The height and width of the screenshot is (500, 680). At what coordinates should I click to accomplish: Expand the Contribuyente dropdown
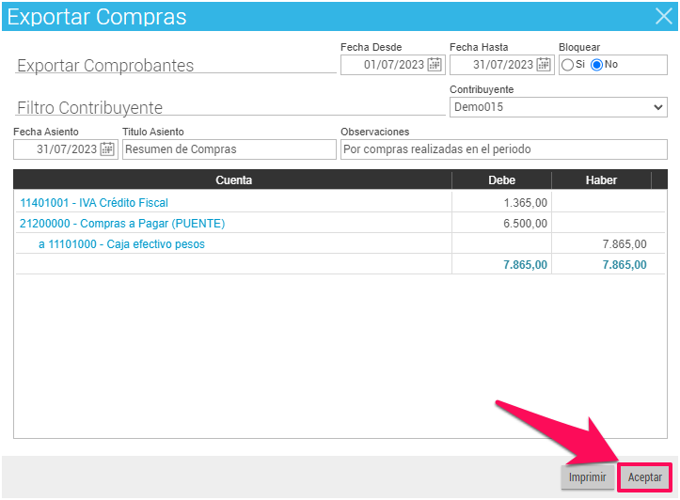[657, 107]
